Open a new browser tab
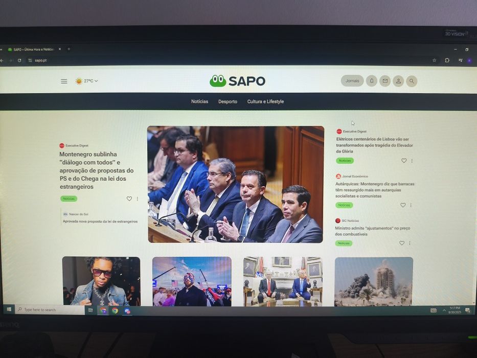The image size is (477, 358). pos(69,49)
